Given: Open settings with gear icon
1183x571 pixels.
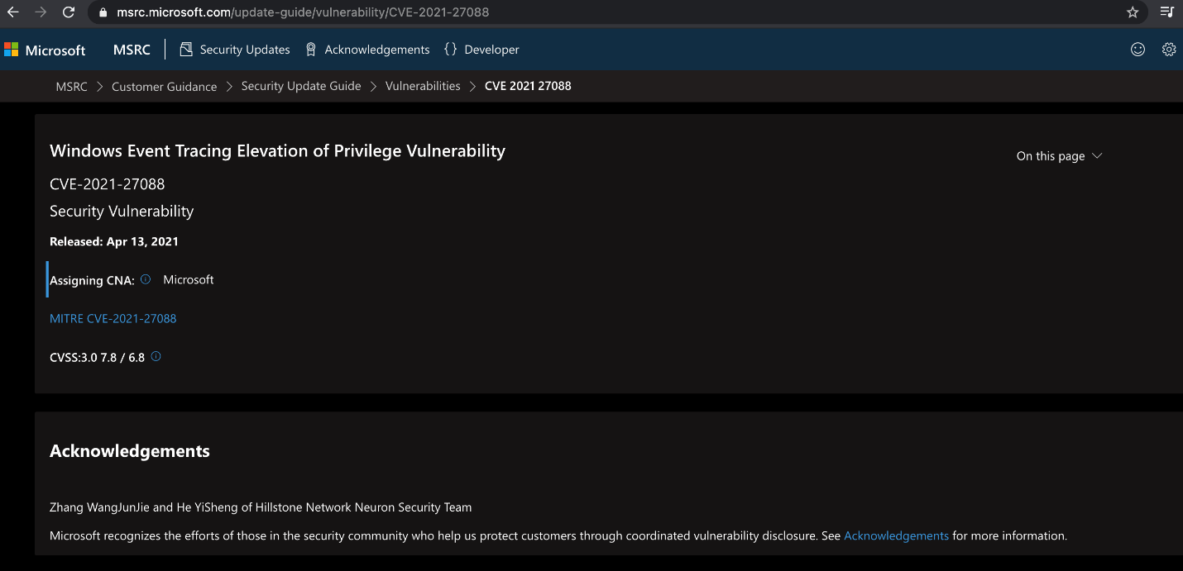Looking at the screenshot, I should click(x=1169, y=50).
